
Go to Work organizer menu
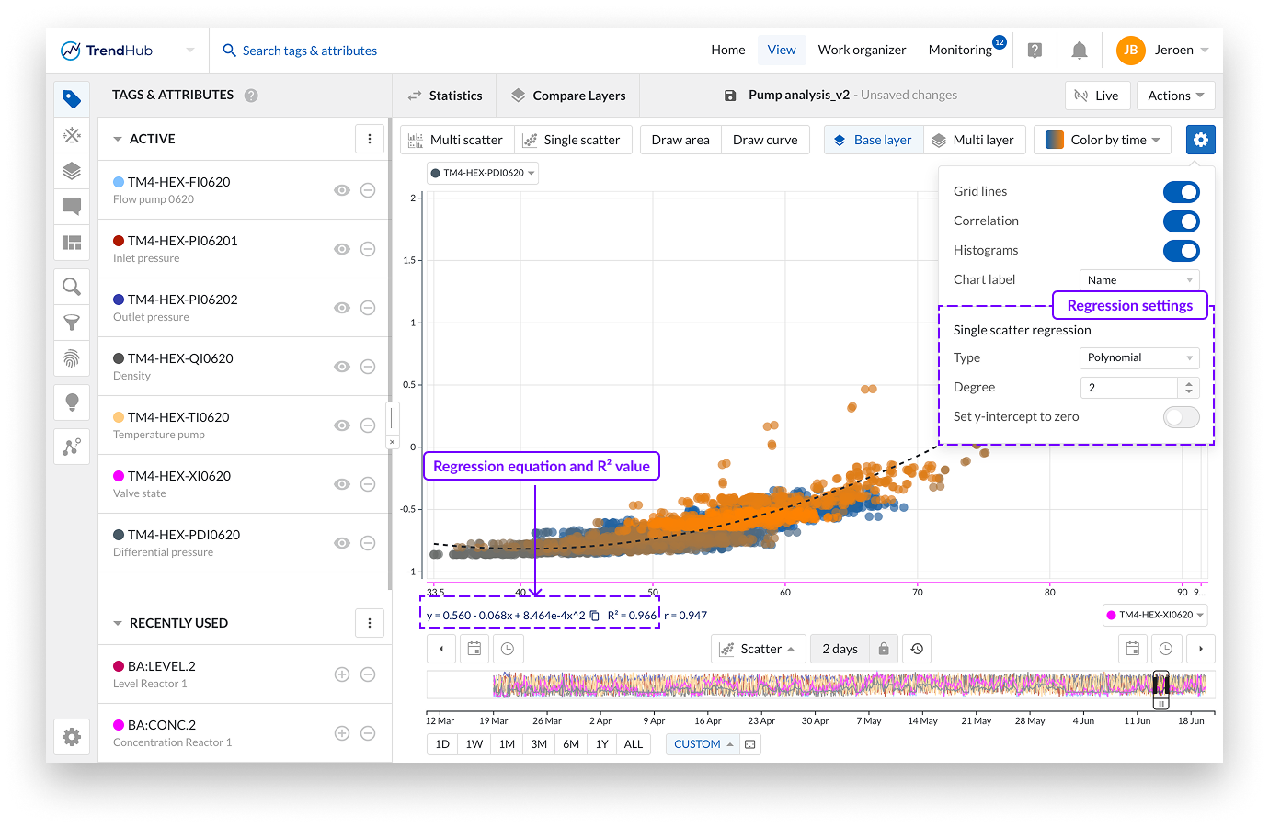pyautogui.click(x=862, y=51)
